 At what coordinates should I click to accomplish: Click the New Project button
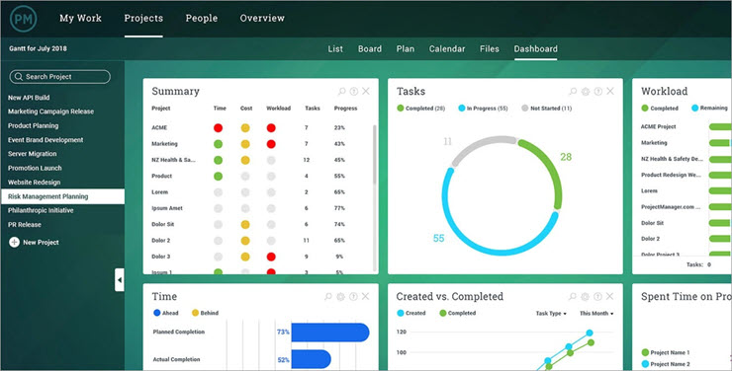point(34,242)
